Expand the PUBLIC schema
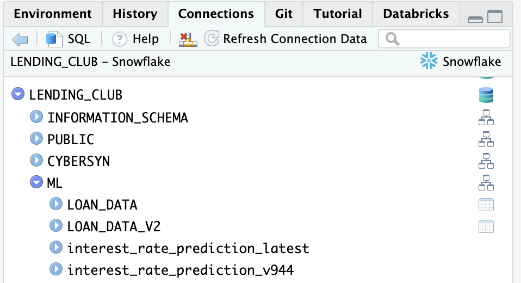 tap(36, 139)
